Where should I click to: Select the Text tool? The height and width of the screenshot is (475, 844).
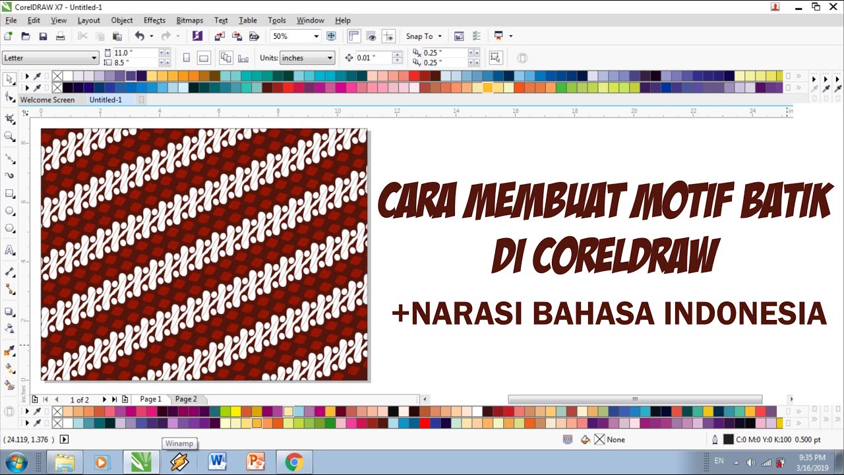[9, 250]
